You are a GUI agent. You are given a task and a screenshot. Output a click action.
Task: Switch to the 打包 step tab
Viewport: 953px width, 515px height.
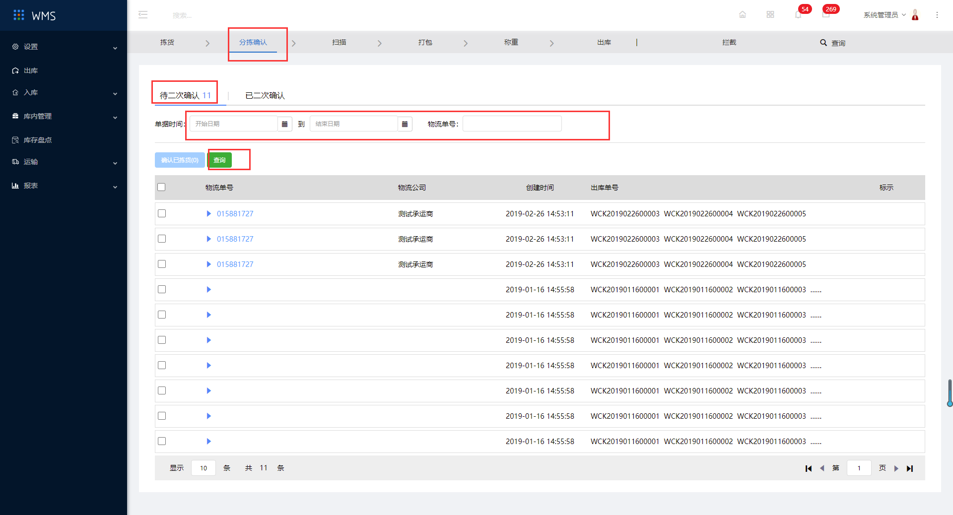(425, 43)
